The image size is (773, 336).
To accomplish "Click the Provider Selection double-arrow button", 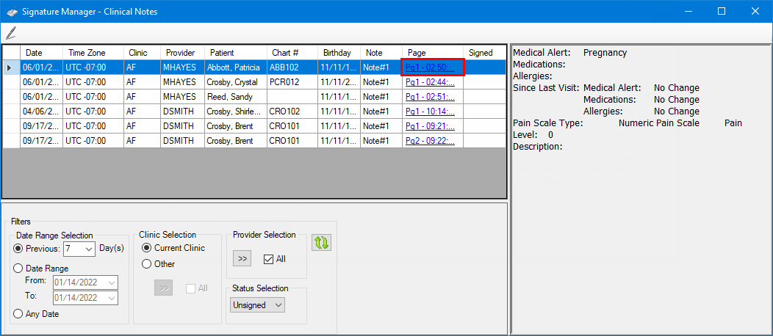I will point(242,259).
